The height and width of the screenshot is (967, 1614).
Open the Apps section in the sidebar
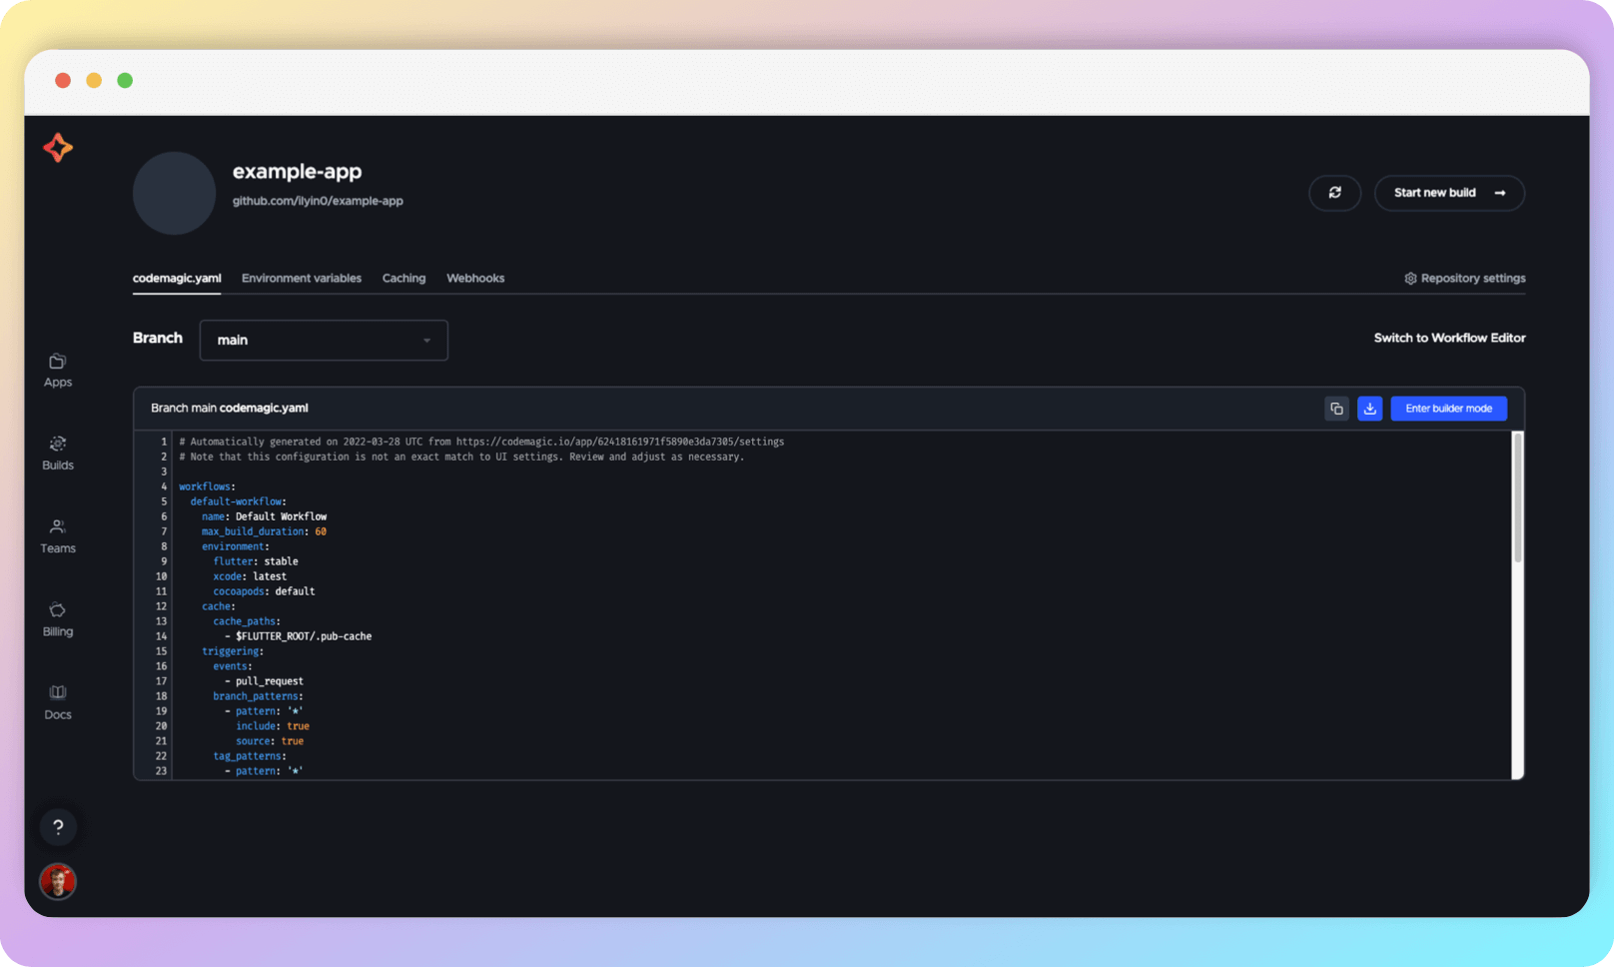pos(57,369)
